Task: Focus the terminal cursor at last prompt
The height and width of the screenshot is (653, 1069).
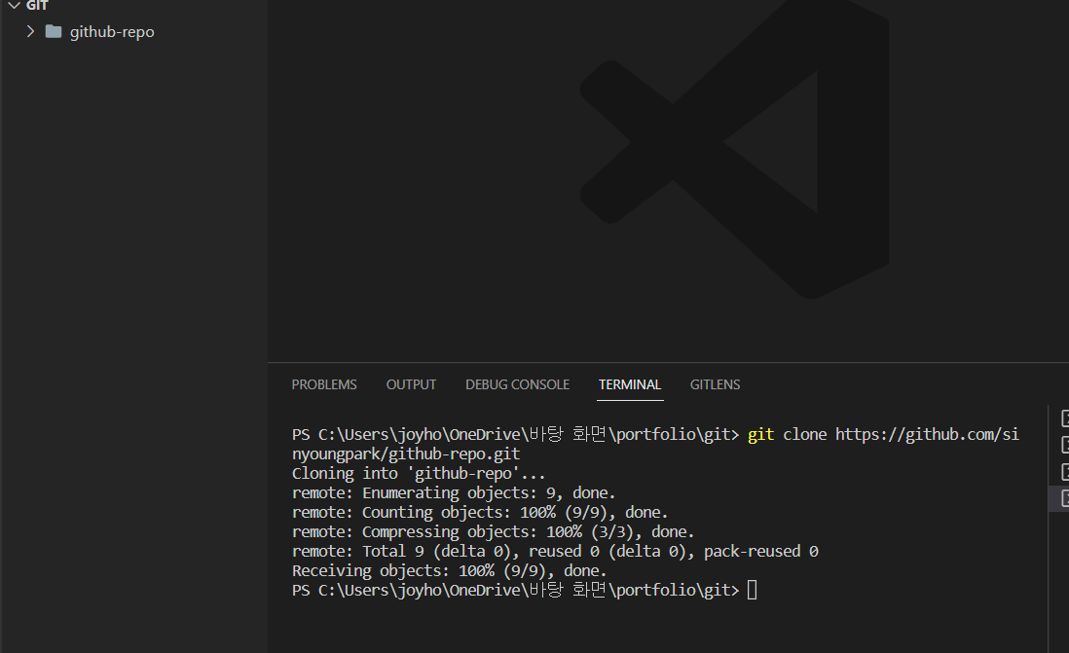Action: pyautogui.click(x=752, y=590)
